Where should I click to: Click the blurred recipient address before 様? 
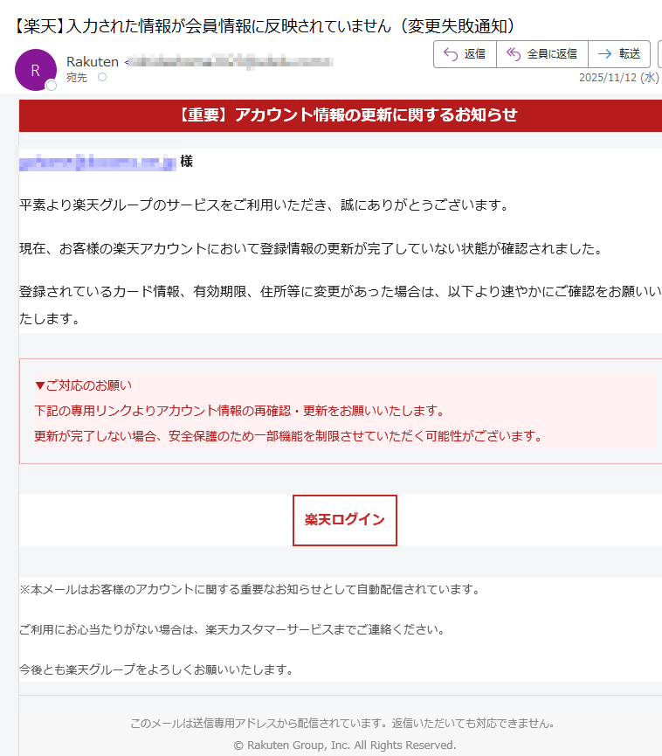[x=98, y=163]
